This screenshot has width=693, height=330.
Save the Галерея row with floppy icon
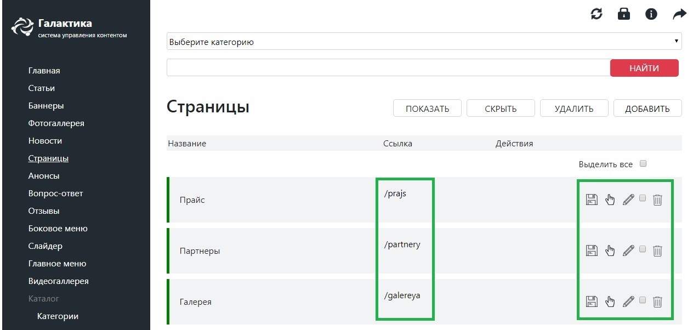click(x=592, y=301)
